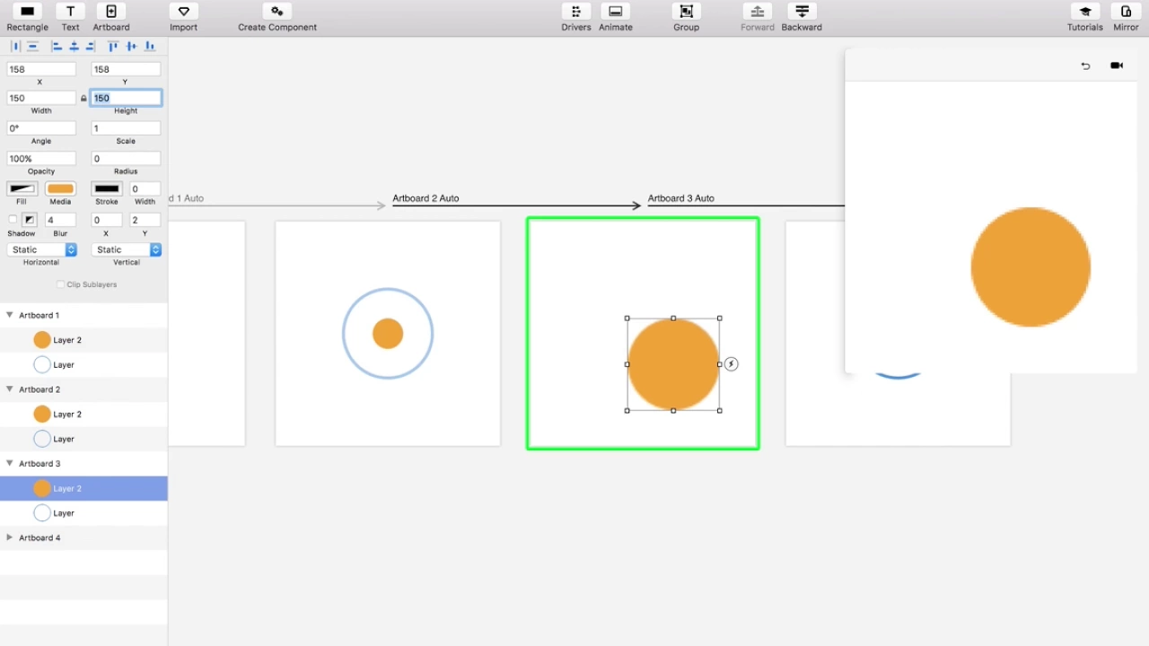Image resolution: width=1149 pixels, height=646 pixels.
Task: Select the Rectangle tool
Action: click(27, 12)
